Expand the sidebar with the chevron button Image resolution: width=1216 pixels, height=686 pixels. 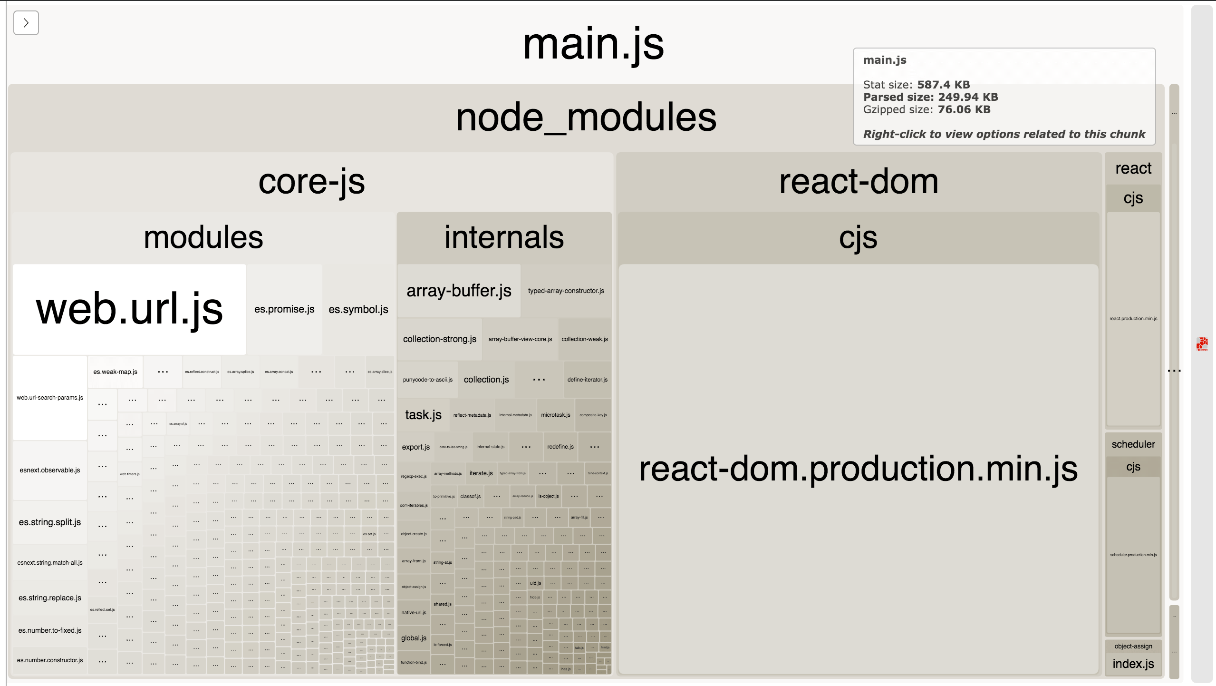(x=26, y=23)
